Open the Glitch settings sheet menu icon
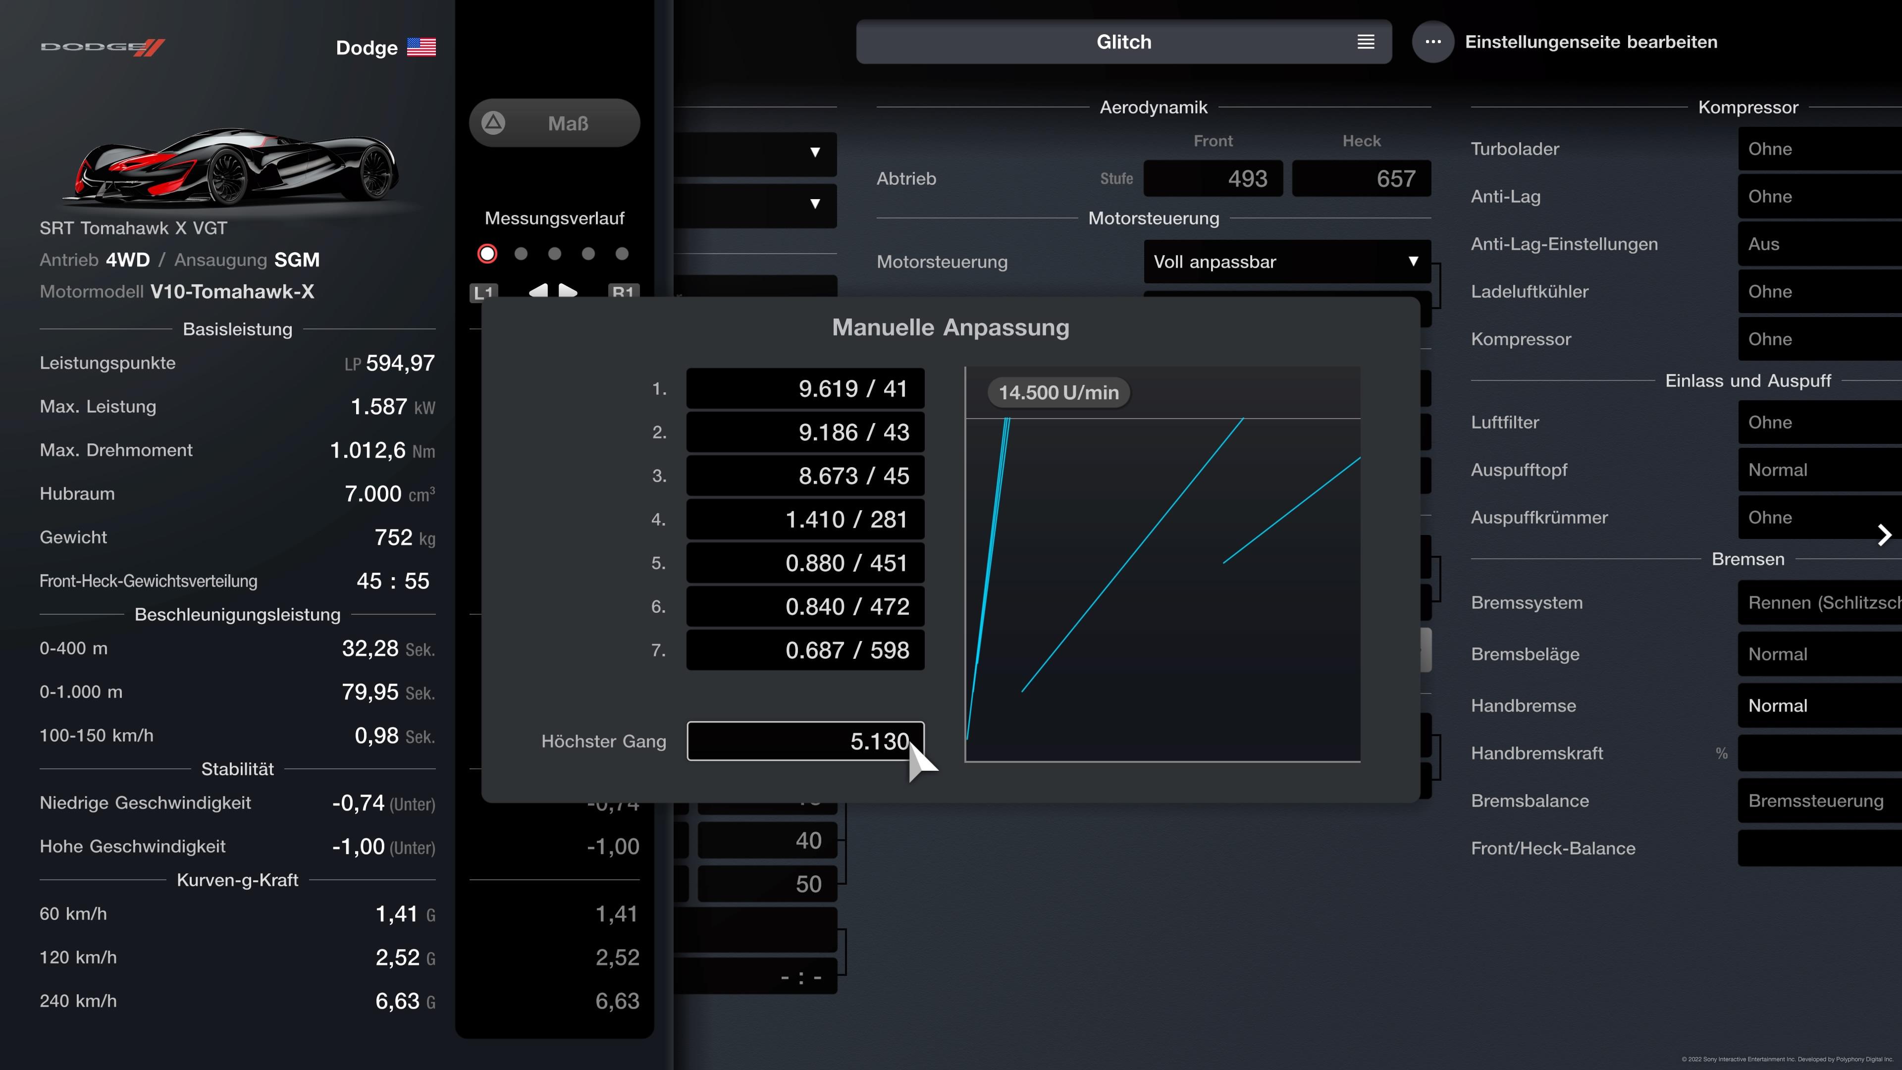Image resolution: width=1902 pixels, height=1070 pixels. 1365,42
